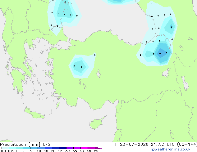This screenshot has height=152, width=197.
Task: Click the '(00+144)' forecast offset text
Action: pyautogui.click(x=187, y=145)
